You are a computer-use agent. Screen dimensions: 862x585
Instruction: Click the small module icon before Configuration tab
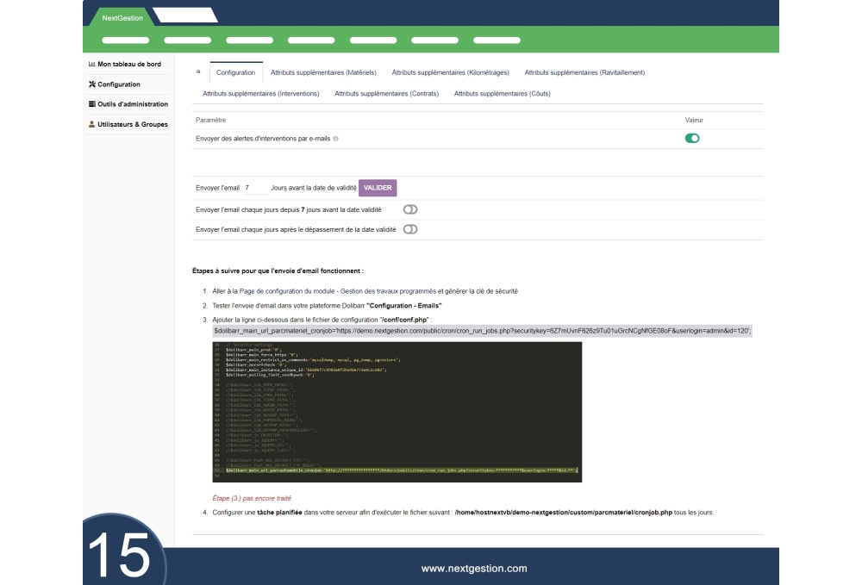coord(198,72)
